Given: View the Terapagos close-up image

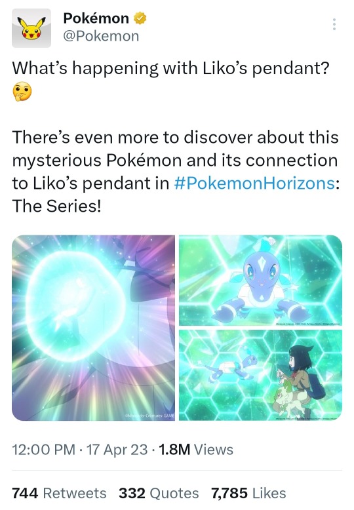Looking at the screenshot, I should tap(261, 280).
